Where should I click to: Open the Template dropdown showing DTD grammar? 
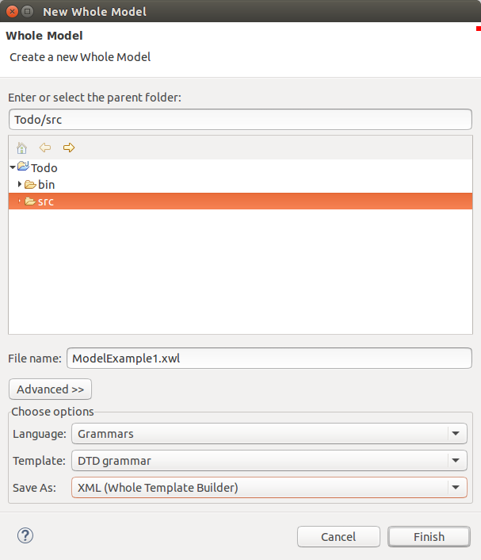[269, 460]
